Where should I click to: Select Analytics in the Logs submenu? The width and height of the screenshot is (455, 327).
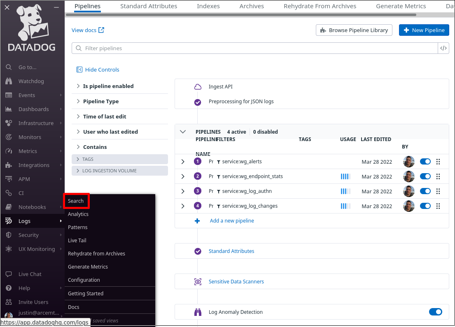coord(78,214)
